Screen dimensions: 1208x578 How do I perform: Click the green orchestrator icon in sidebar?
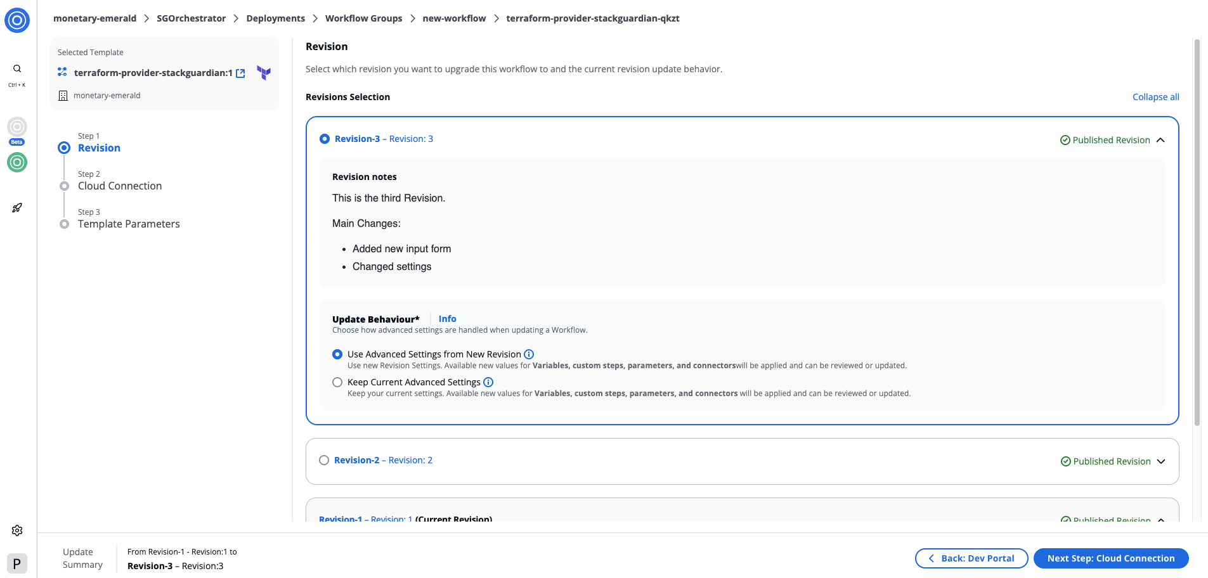click(x=17, y=162)
